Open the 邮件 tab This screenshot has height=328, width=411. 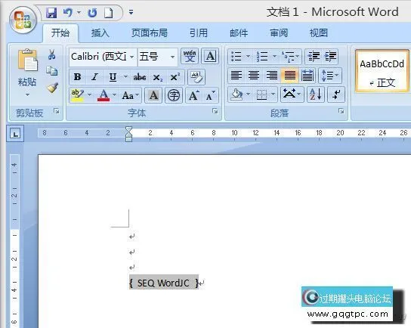click(239, 33)
